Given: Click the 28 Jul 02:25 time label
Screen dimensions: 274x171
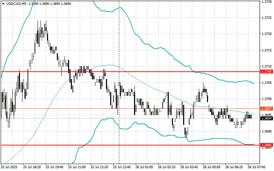Looking at the screenshot, I should [x=167, y=167].
